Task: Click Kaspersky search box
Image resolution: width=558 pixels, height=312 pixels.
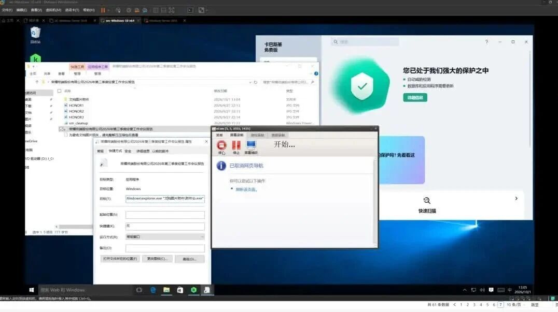Action: coord(366,42)
